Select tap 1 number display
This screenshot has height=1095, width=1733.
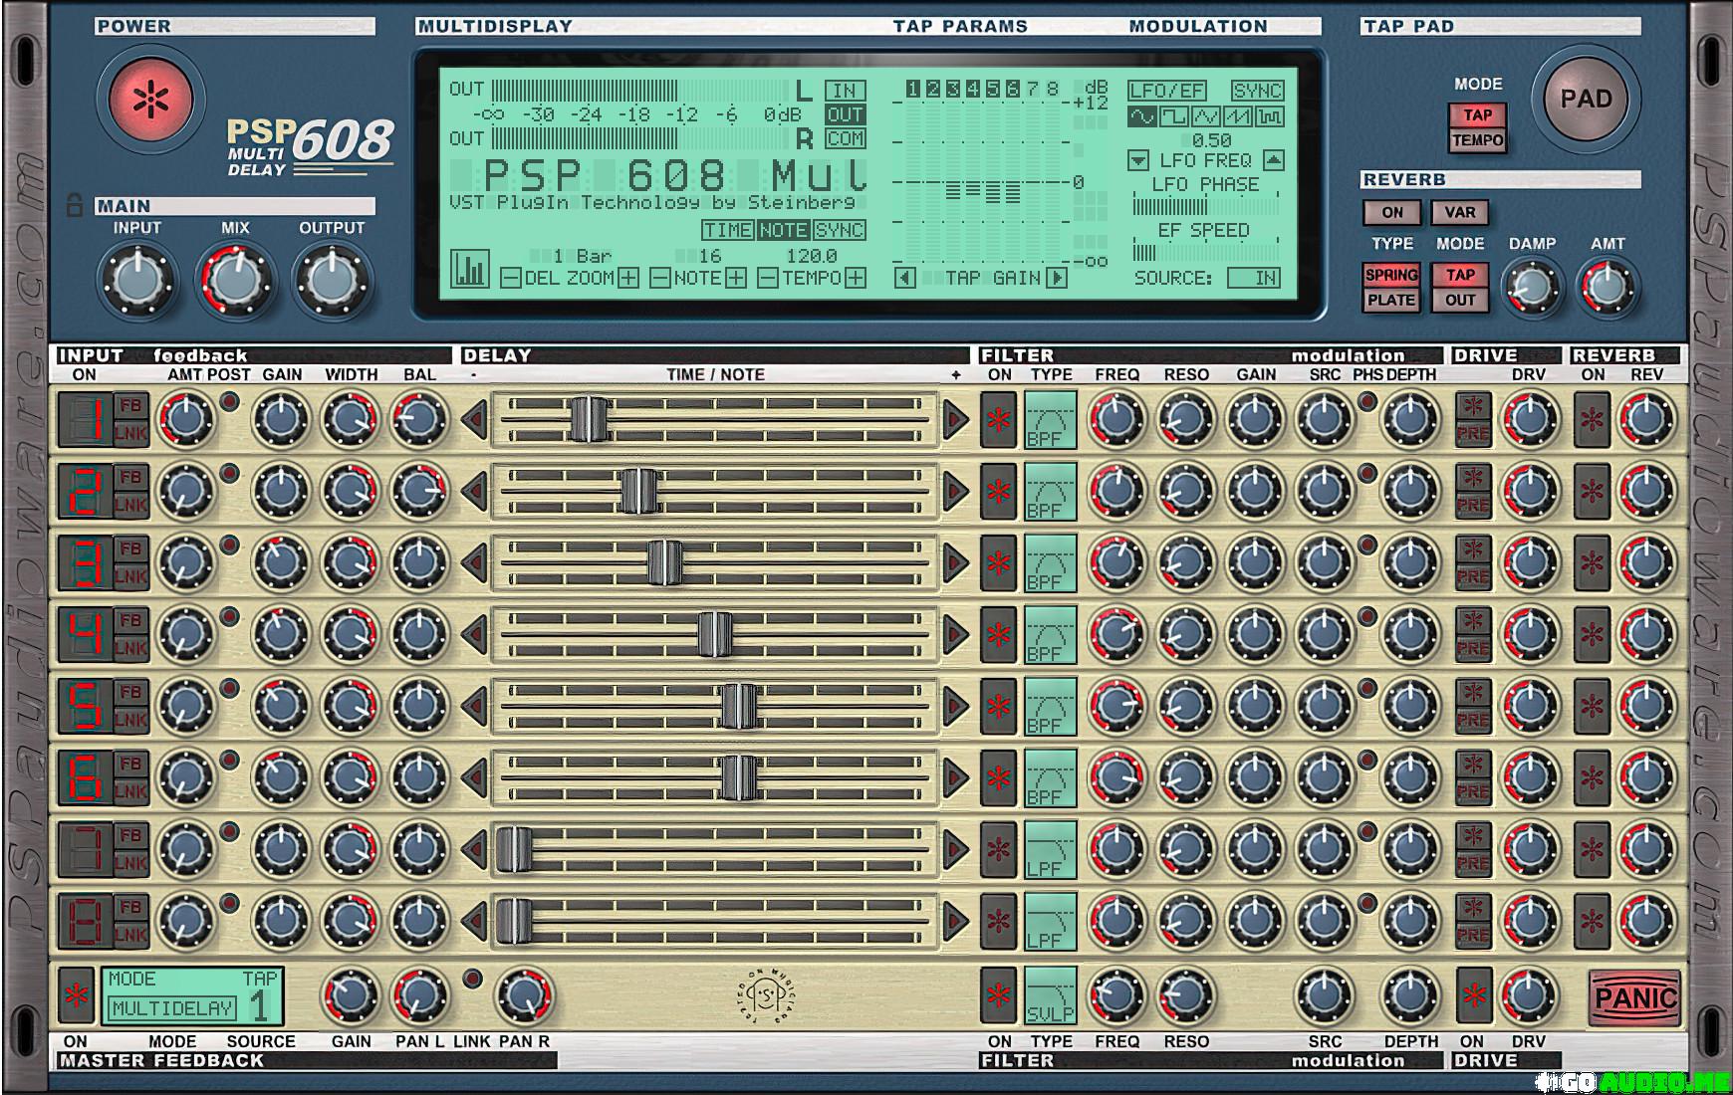(84, 419)
